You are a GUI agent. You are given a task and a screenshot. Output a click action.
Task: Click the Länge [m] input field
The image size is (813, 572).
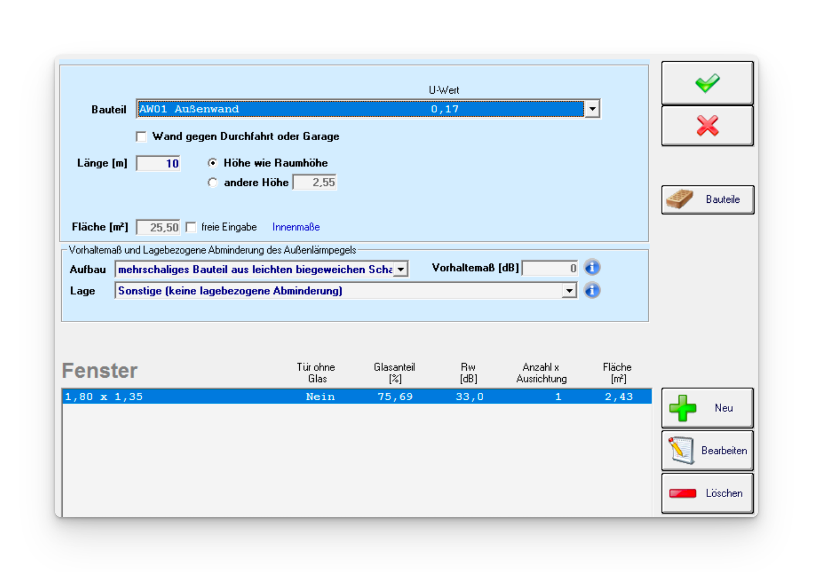tap(158, 163)
